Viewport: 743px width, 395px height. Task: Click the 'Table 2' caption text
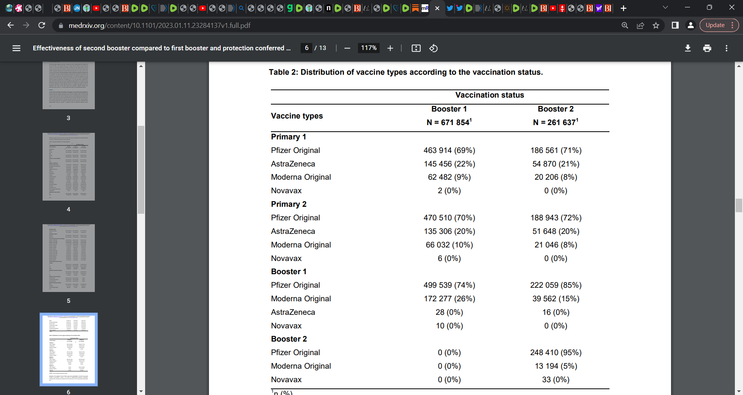(406, 72)
